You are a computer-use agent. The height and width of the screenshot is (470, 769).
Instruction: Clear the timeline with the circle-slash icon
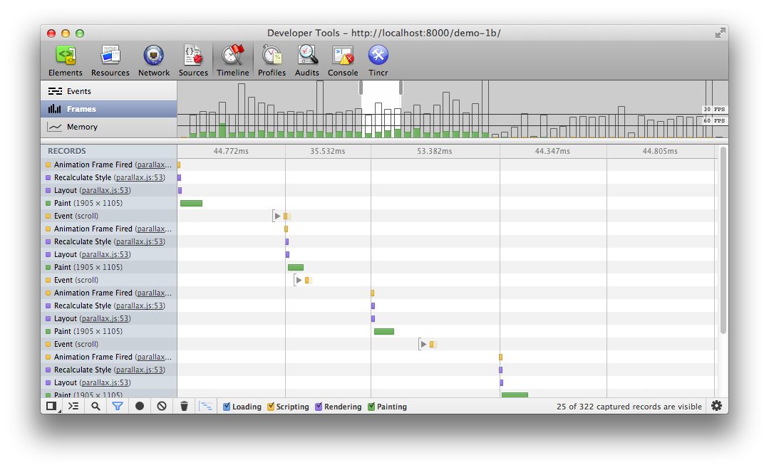162,406
